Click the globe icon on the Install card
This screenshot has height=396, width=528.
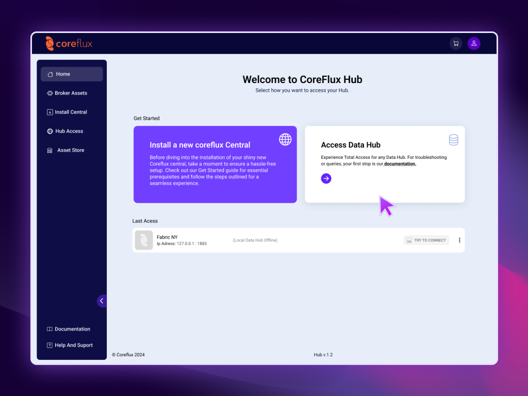click(285, 139)
